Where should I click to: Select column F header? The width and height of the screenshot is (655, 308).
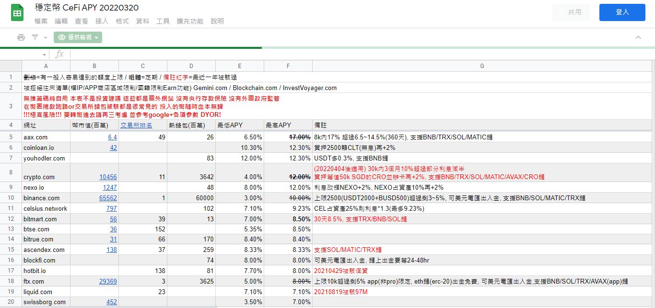pyautogui.click(x=288, y=66)
